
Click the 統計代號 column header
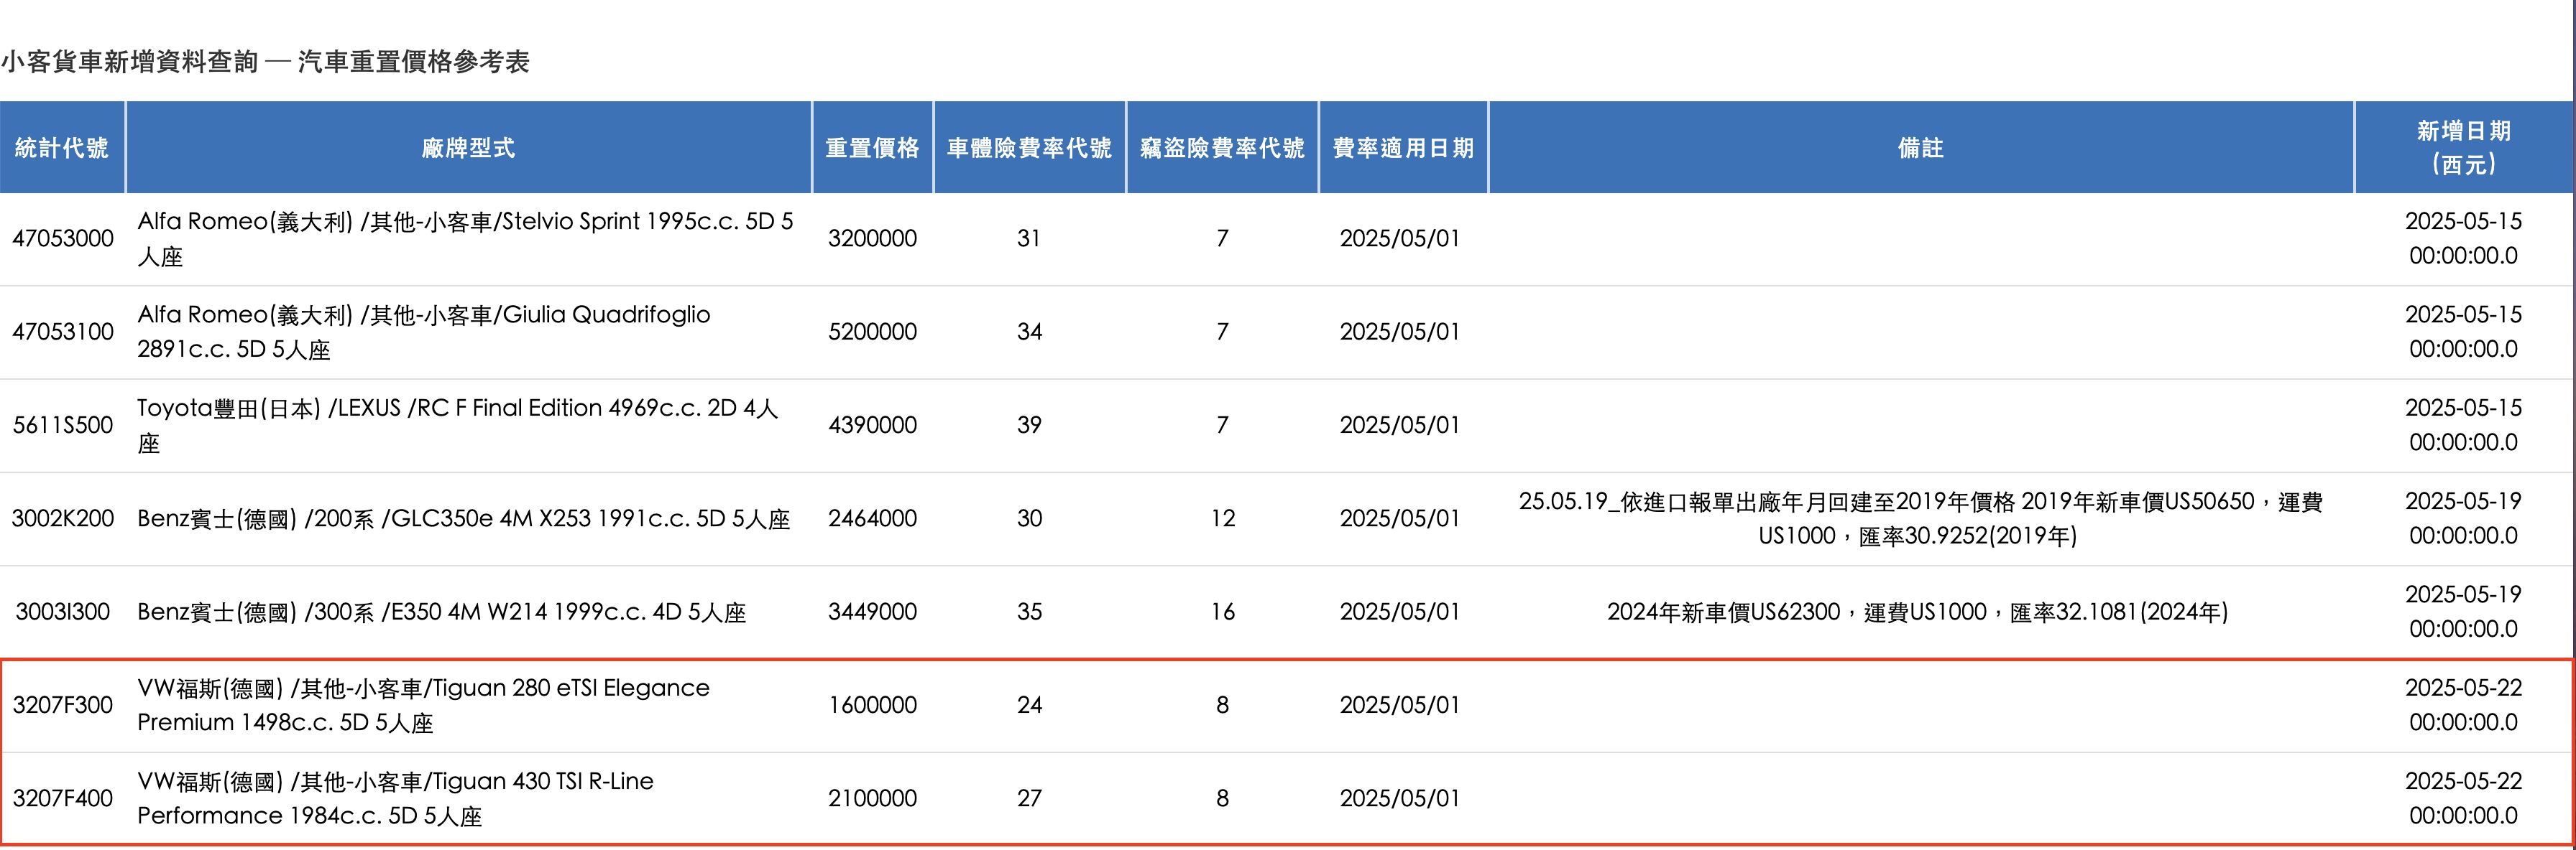(62, 148)
